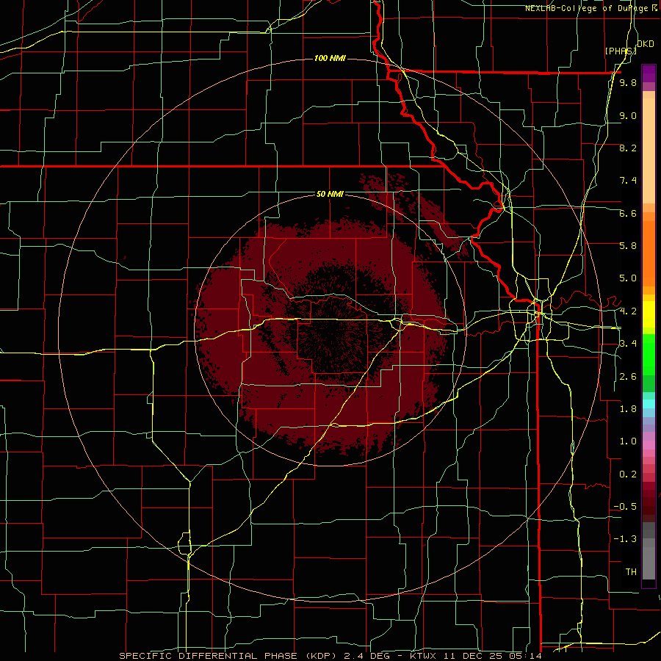Image resolution: width=661 pixels, height=661 pixels.
Task: Pick the cyan segment of color scale
Action: [649, 404]
